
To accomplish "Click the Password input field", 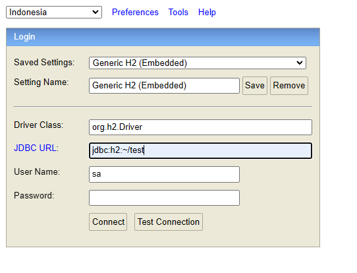I will [164, 198].
